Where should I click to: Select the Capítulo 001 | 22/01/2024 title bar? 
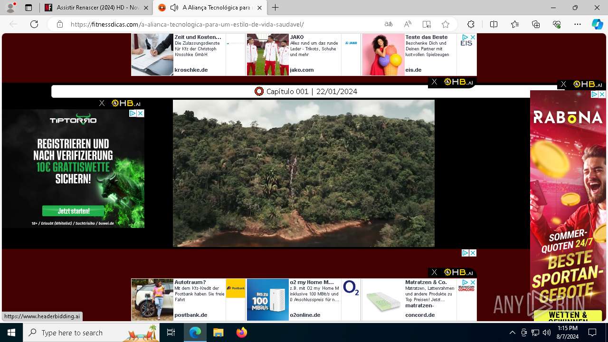click(x=306, y=91)
